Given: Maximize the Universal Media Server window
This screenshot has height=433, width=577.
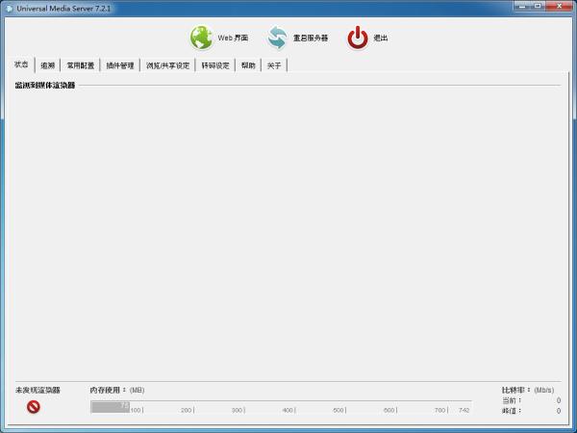Looking at the screenshot, I should (x=539, y=6).
